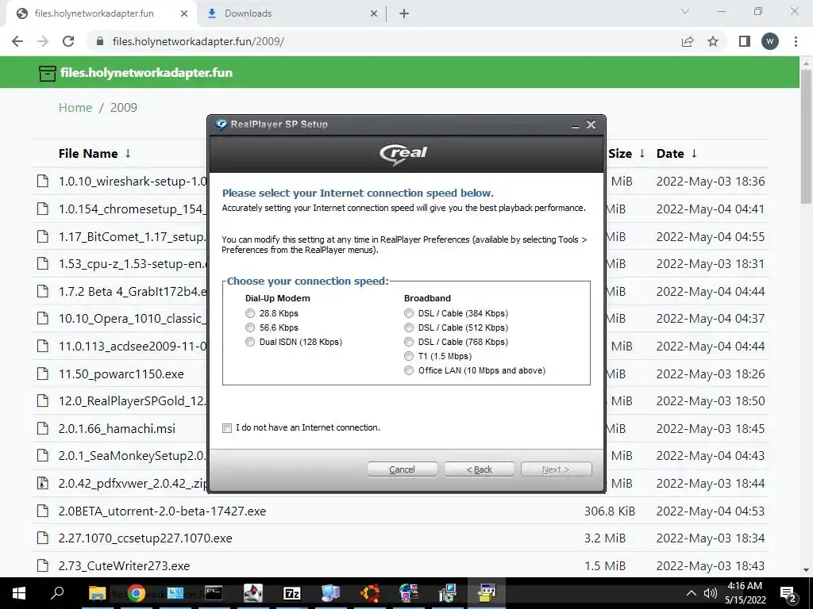The image size is (813, 609).
Task: Open 11.50_powarc1150.exe file link
Action: click(x=121, y=374)
